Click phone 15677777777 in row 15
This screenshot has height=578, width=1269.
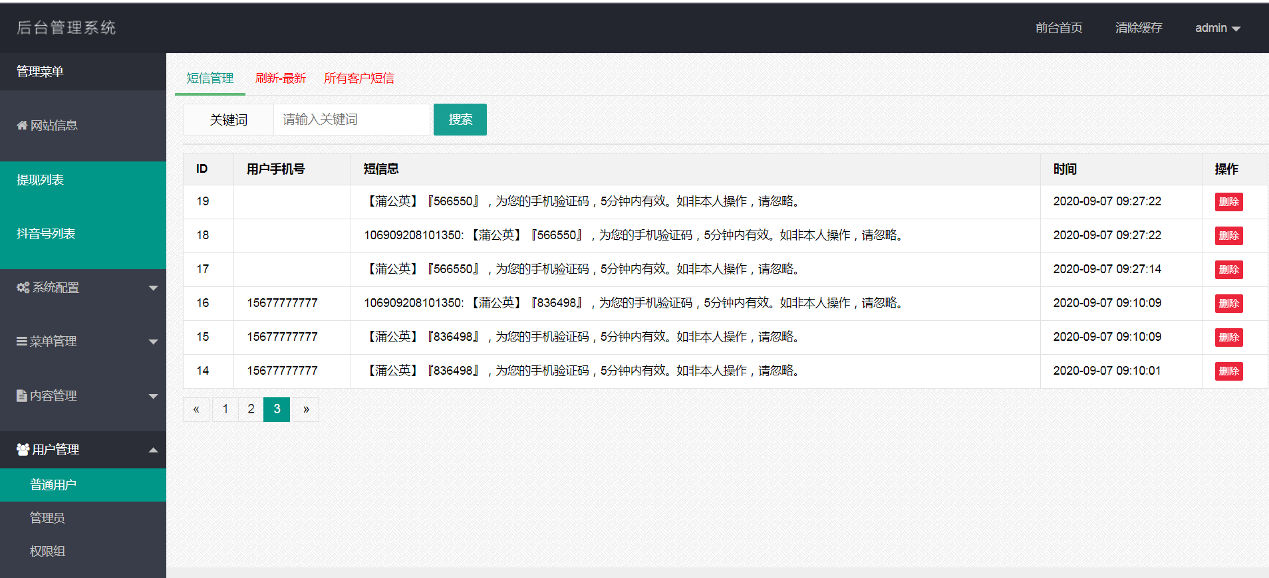(283, 337)
